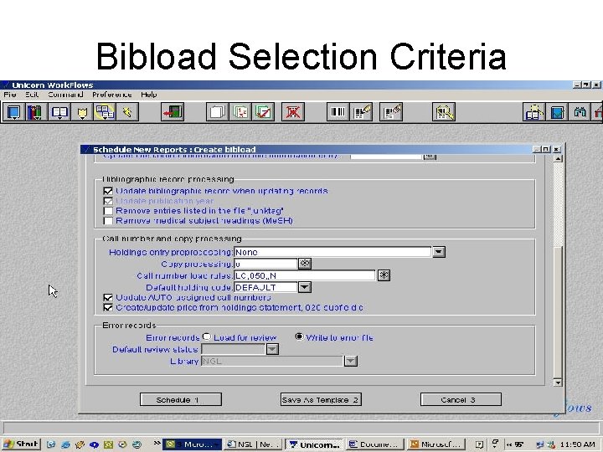Click the barcode with pencil toolbar icon
603x452 pixels.
[361, 112]
